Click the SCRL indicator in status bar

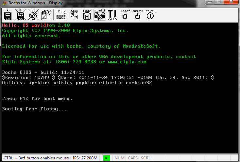[x=146, y=158]
